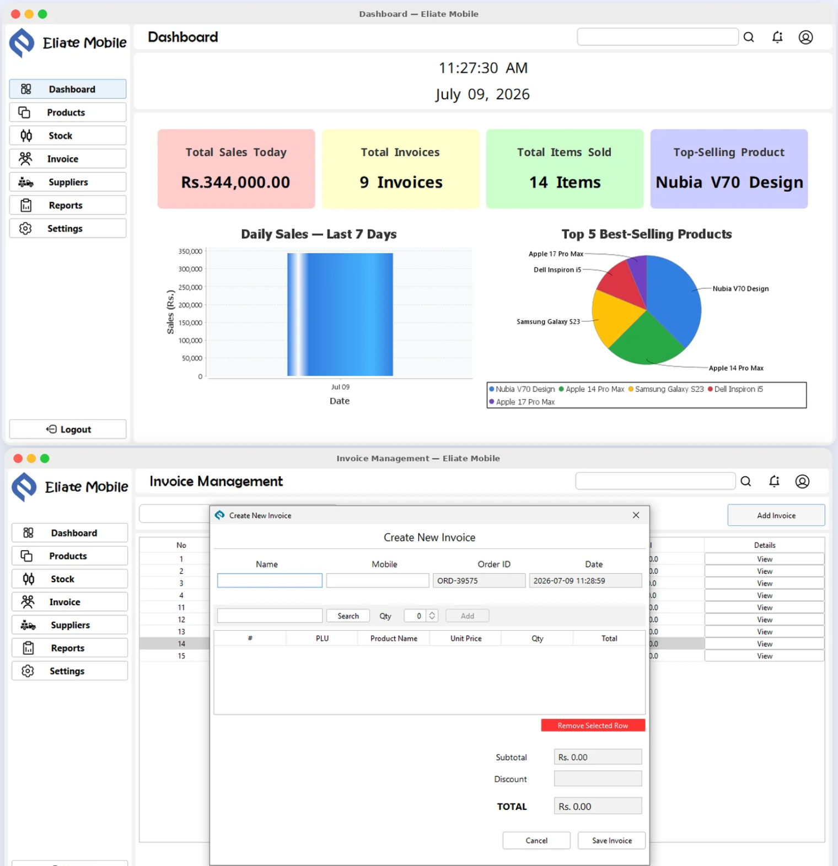
Task: Click the Jul 09 sales bar
Action: [340, 314]
